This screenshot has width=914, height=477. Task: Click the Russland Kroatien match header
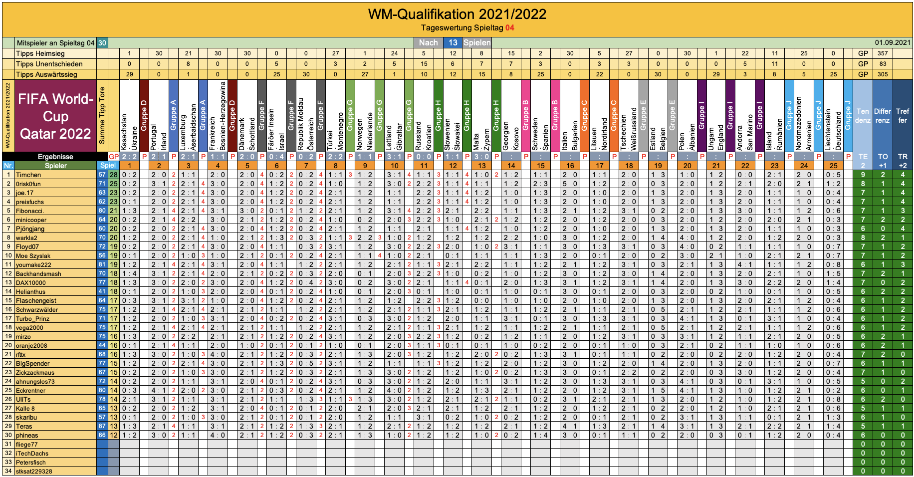pyautogui.click(x=424, y=116)
